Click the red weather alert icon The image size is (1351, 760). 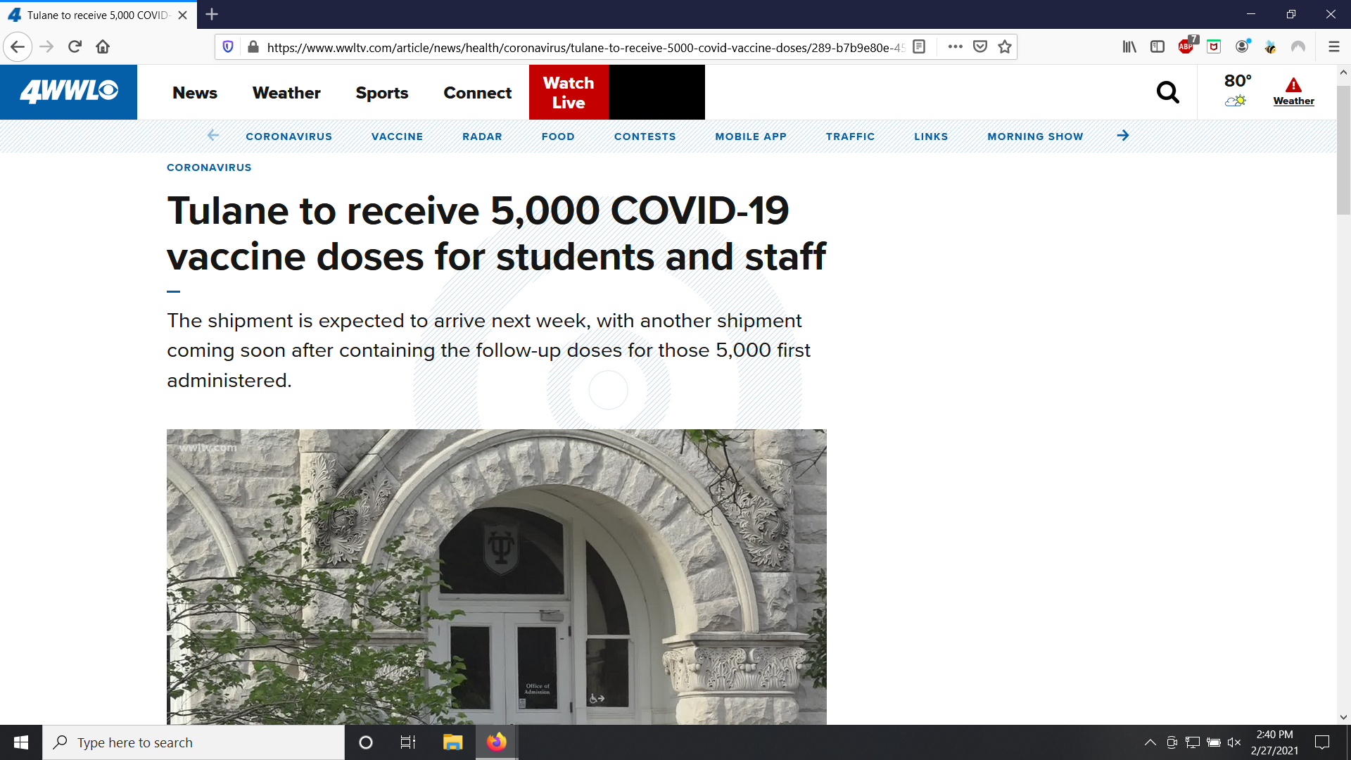click(x=1293, y=86)
